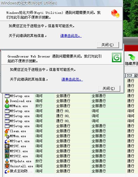Click the GreenBrowser green G icon
Screen dimensions: 138x177
coord(117,58)
